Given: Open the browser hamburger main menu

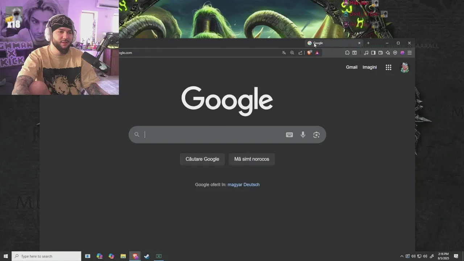Looking at the screenshot, I should click(x=410, y=53).
